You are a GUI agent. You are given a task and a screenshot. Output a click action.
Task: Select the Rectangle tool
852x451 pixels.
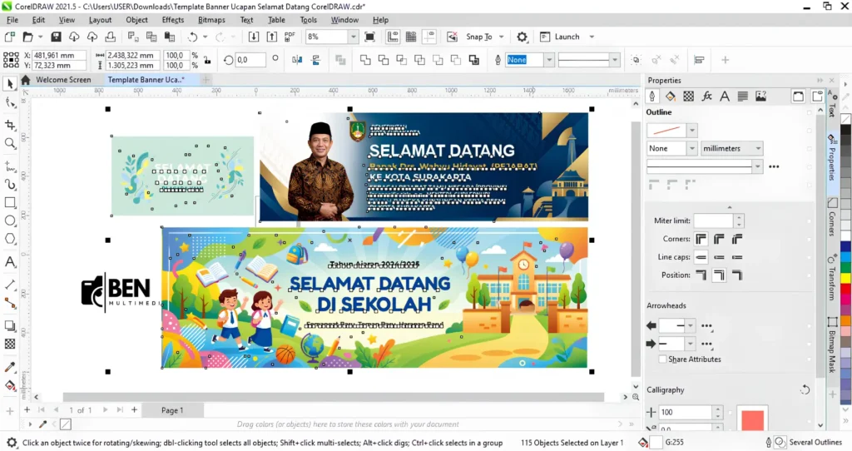(x=10, y=203)
